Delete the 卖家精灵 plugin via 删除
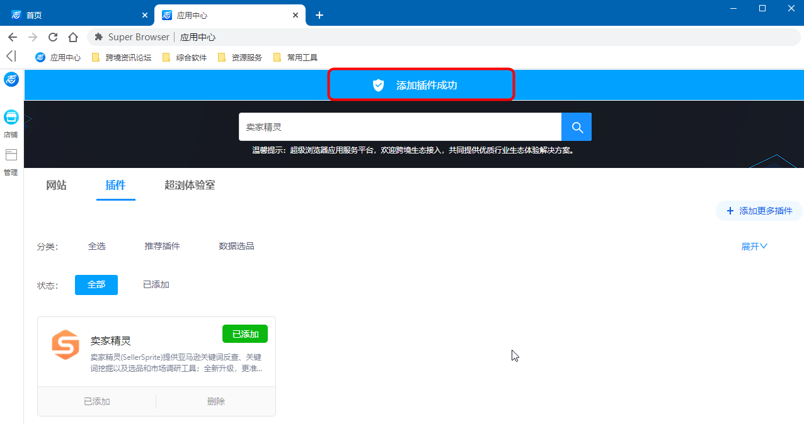Screen dimensions: 804x424 point(215,401)
